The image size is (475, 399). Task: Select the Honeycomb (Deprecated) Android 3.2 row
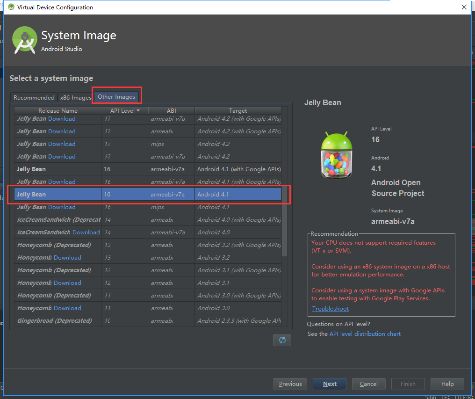(x=148, y=245)
